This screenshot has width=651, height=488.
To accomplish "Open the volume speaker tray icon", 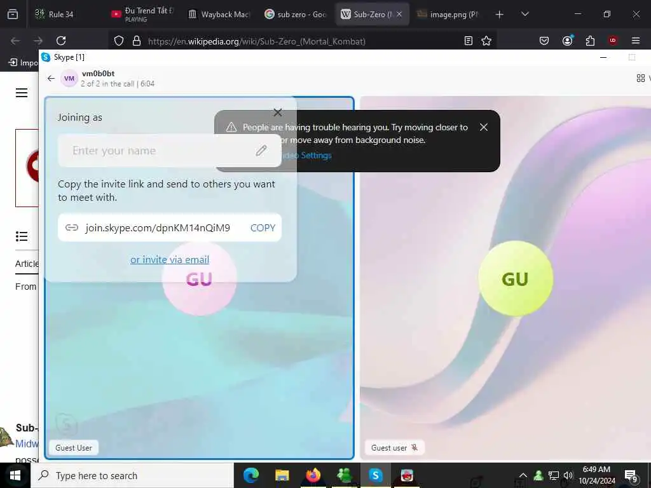I will (x=568, y=475).
